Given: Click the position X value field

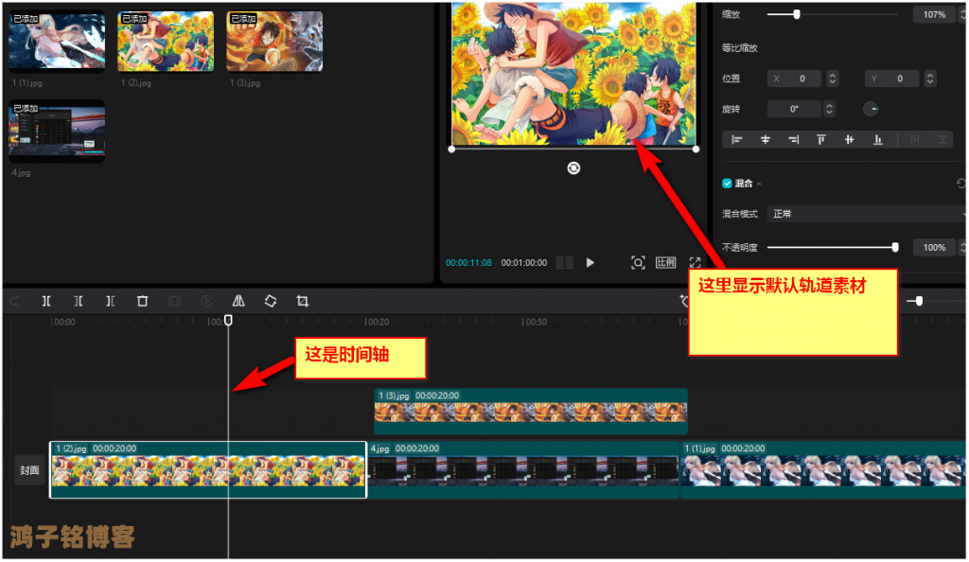Looking at the screenshot, I should tap(794, 79).
